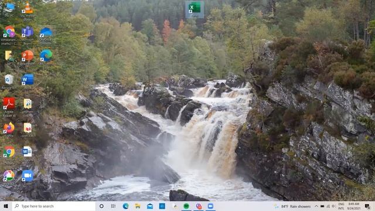Open the multicolored round app shortcut beside Zoom
The image size is (375, 211).
[9, 178]
